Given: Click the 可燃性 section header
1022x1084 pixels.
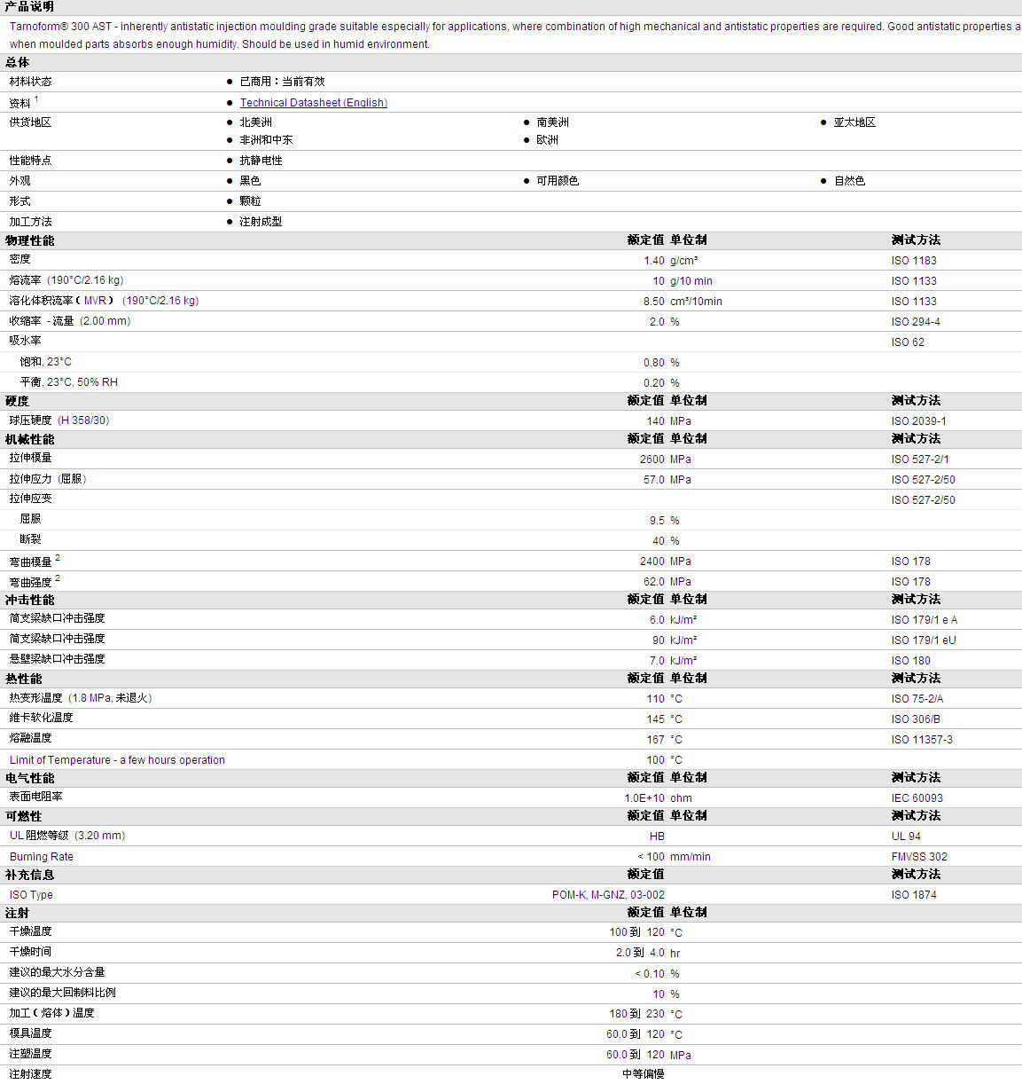Looking at the screenshot, I should coord(23,816).
